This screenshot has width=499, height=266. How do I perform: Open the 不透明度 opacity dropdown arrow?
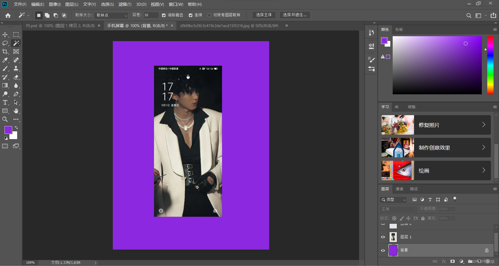(453, 209)
